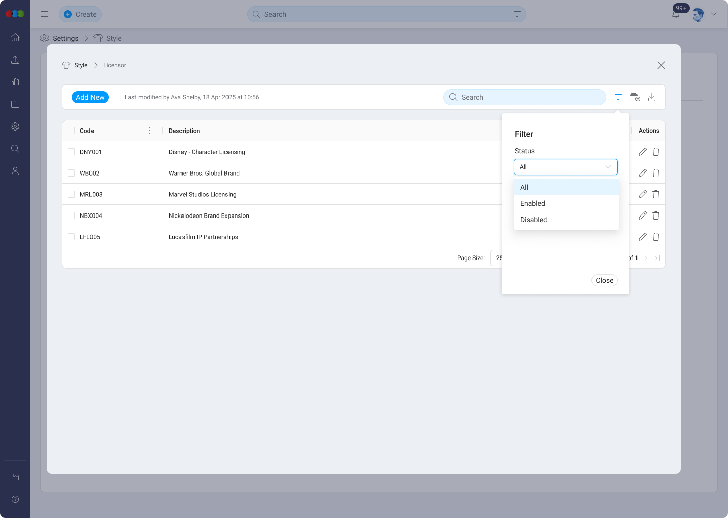Open the audit history icon beside the filter
This screenshot has height=518, width=728.
pos(634,97)
